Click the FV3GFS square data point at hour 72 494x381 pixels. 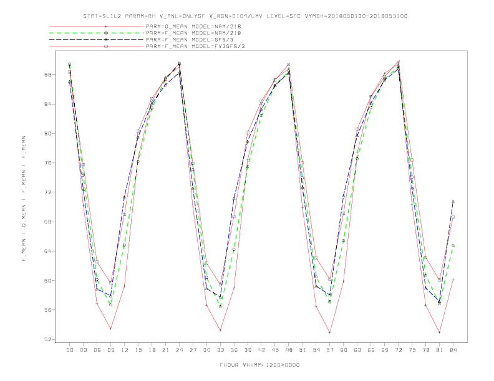[398, 61]
